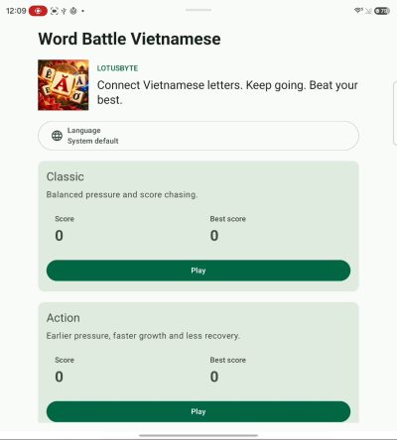Image resolution: width=397 pixels, height=440 pixels.
Task: Select the Classic mode card title
Action: [x=66, y=176]
